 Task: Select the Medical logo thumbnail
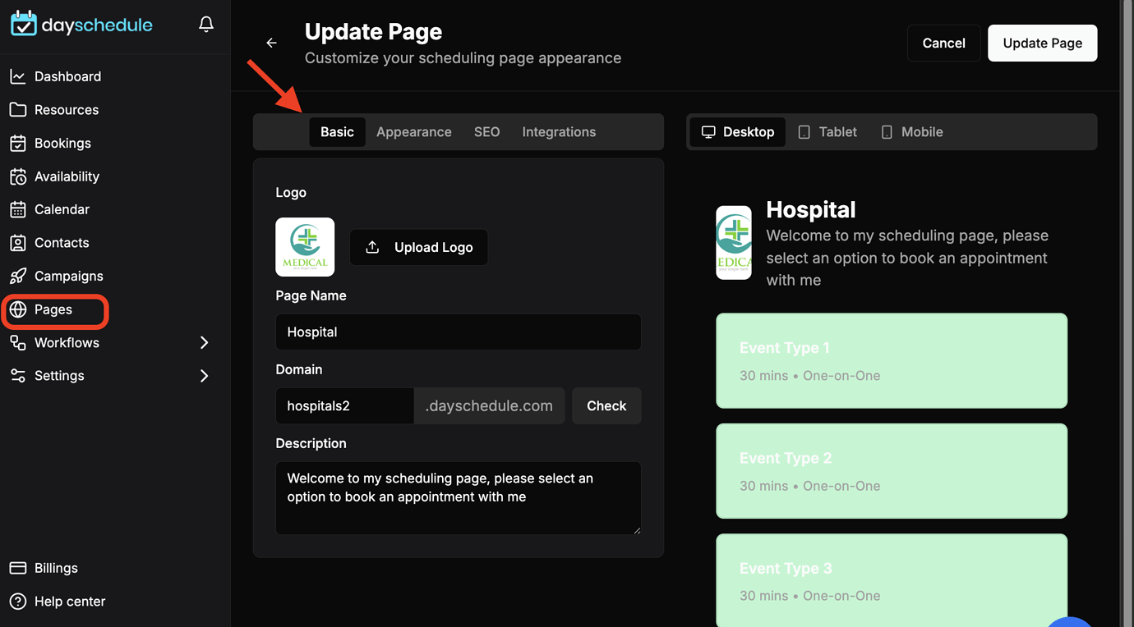click(x=305, y=246)
